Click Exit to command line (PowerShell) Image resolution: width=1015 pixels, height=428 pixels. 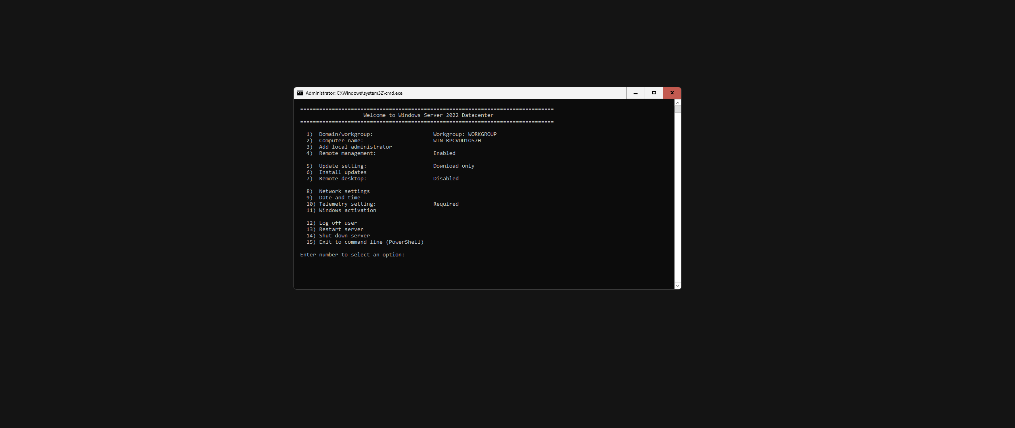point(371,242)
